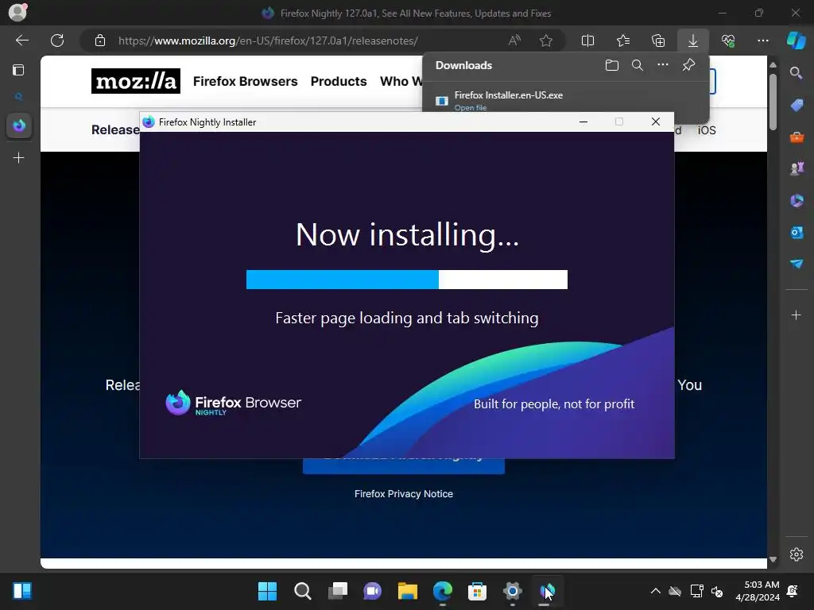Open Copilot icon in Edge toolbar
This screenshot has height=610, width=814.
pos(797,40)
